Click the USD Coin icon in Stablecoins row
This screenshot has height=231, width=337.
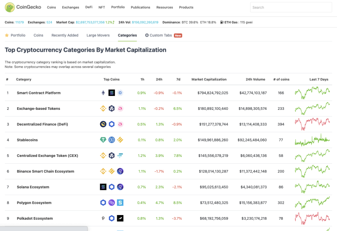112,140
